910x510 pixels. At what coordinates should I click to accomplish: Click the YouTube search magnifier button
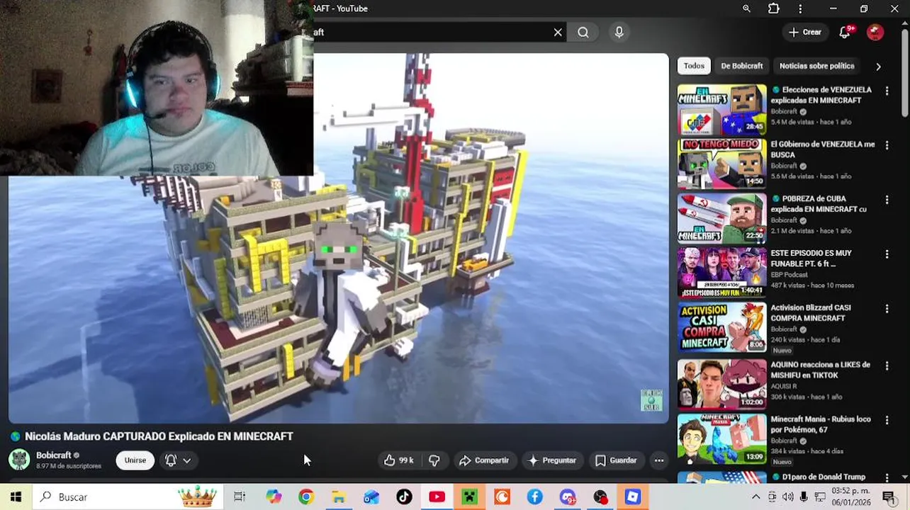(583, 32)
